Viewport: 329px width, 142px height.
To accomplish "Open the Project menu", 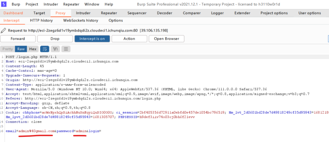I will coord(32,4).
